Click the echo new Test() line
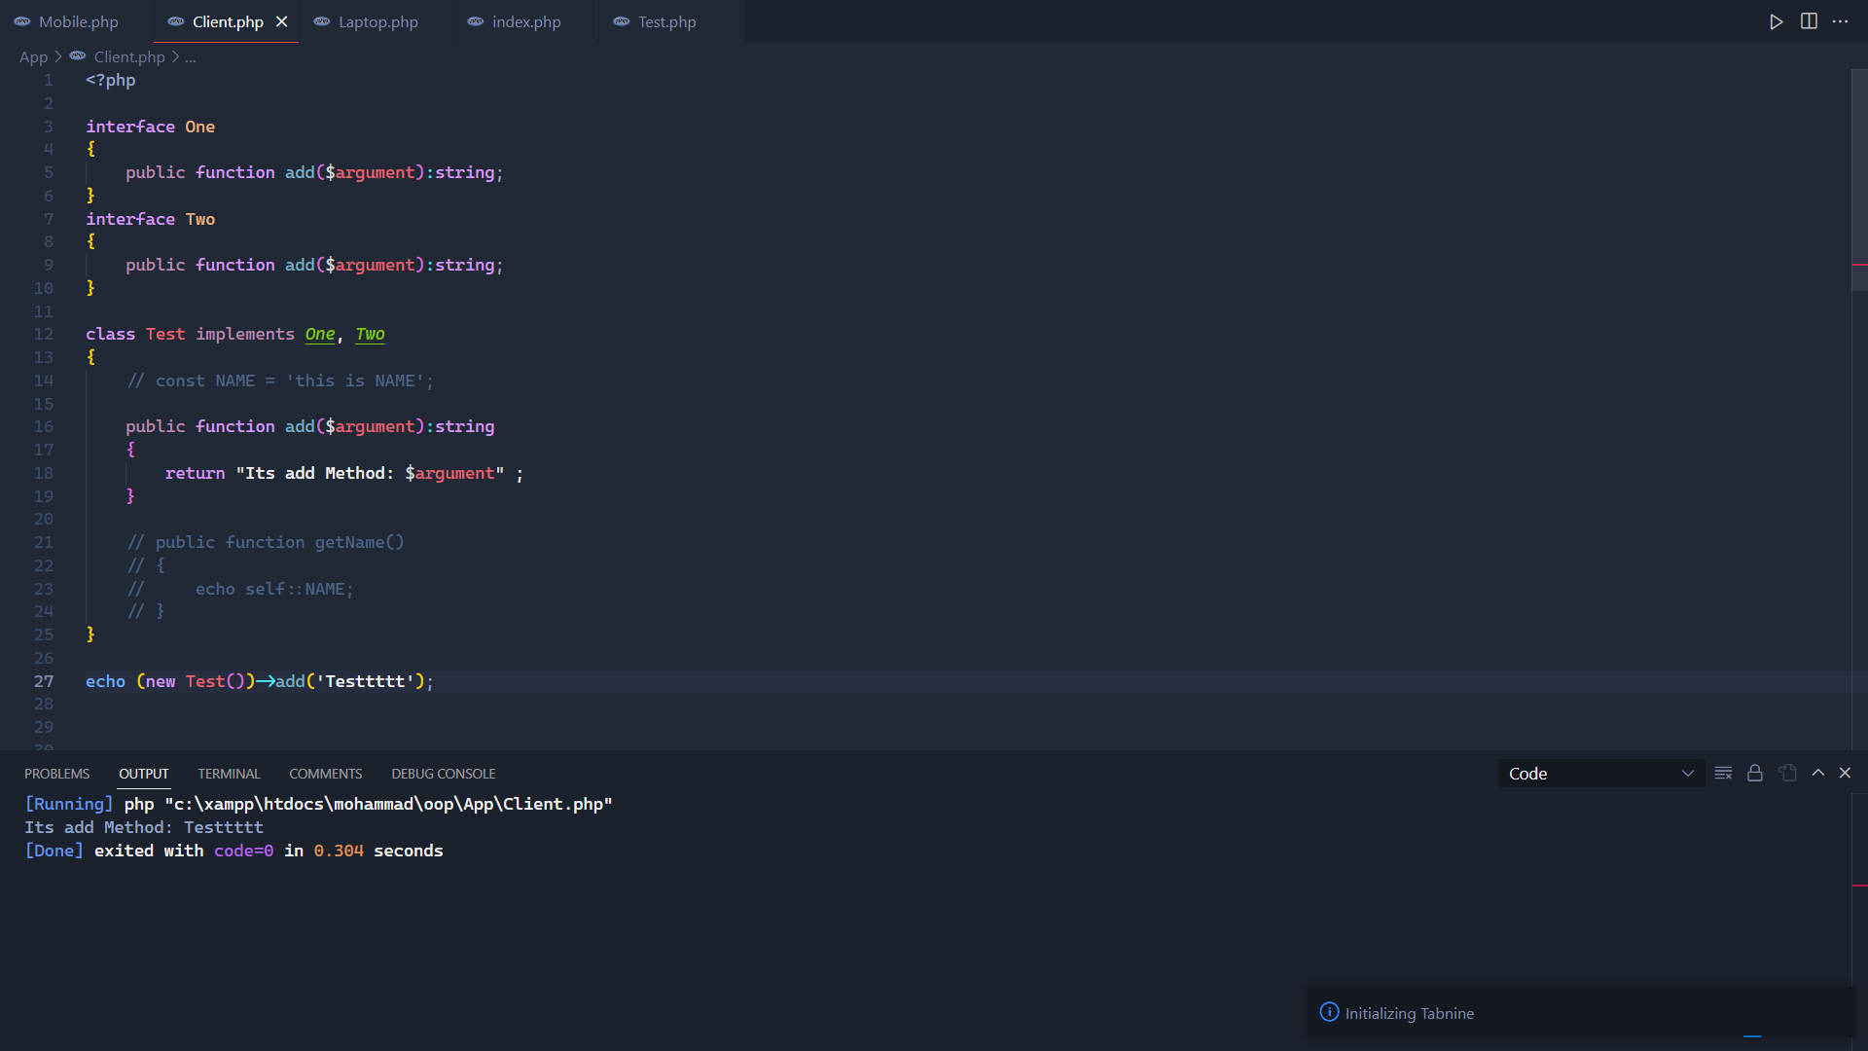The height and width of the screenshot is (1051, 1868). 260,681
